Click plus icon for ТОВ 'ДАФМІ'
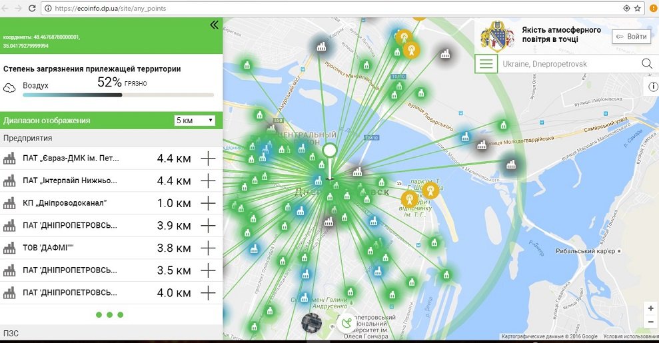 coord(209,248)
